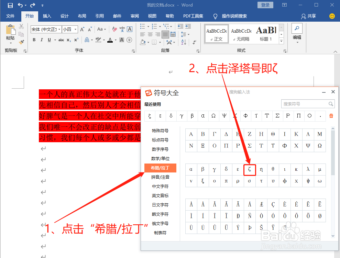Apply the paragraph shading paint bucket
Screen dimensions: 340x258
click(143, 42)
